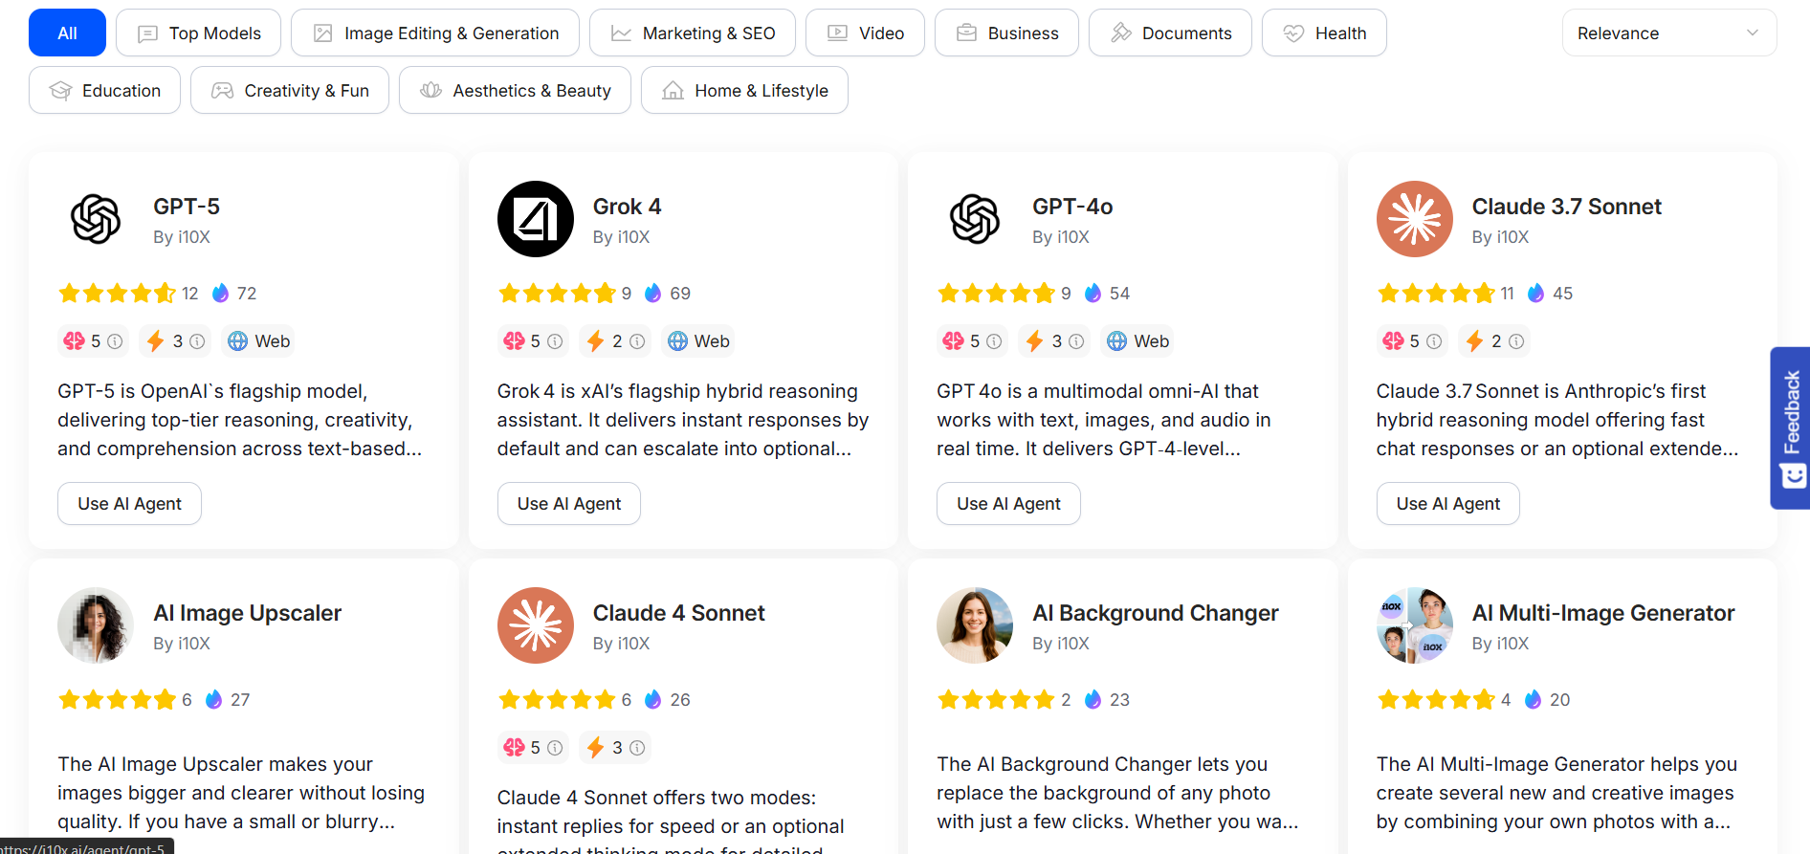Switch to the Image Editing & Generation filter
The image size is (1810, 854).
434,33
